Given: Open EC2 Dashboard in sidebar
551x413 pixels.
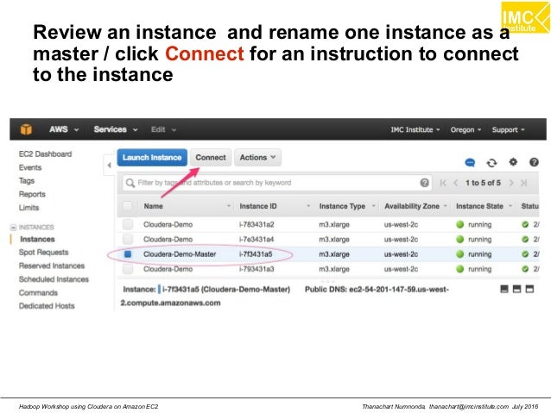Looking at the screenshot, I should 45,154.
